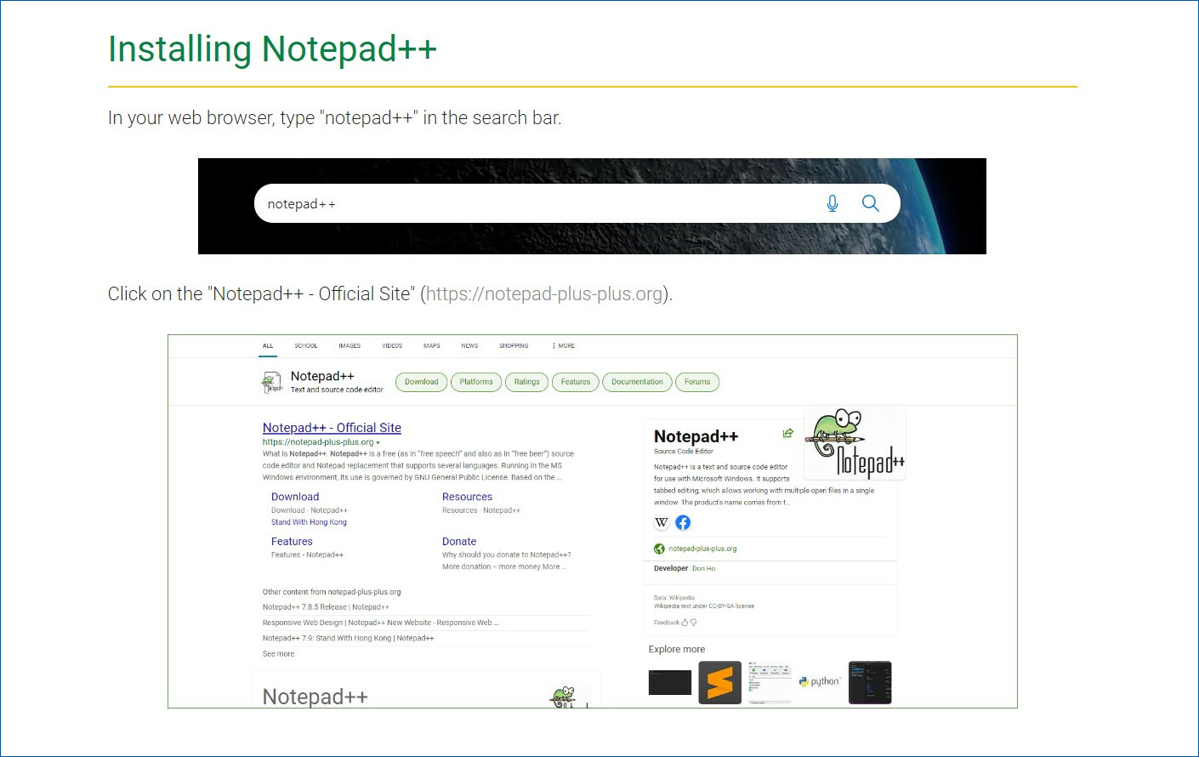Open the Wikipedia icon in the info panel
Image resolution: width=1199 pixels, height=757 pixels.
point(662,522)
